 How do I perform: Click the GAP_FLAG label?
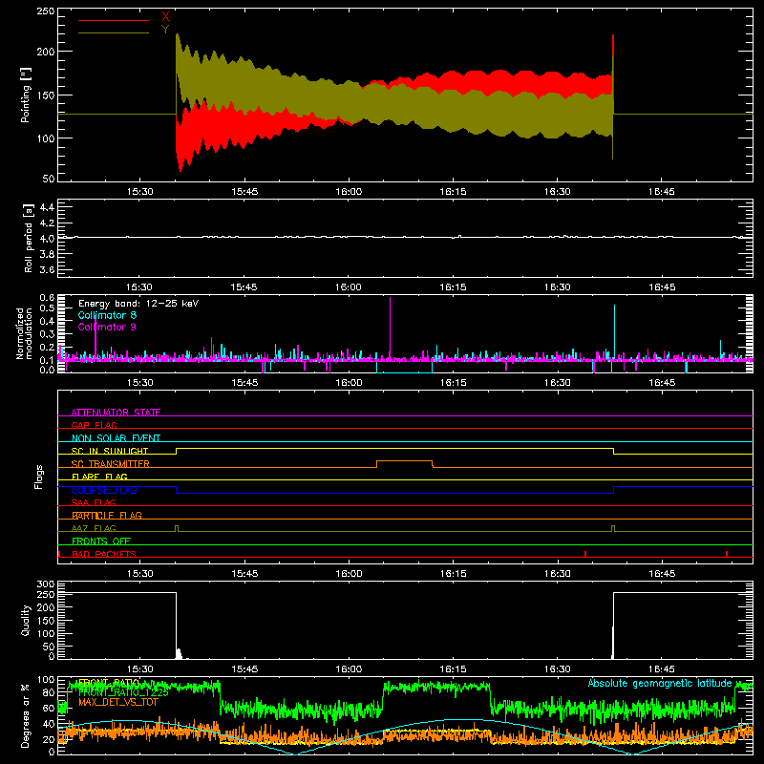coord(94,425)
